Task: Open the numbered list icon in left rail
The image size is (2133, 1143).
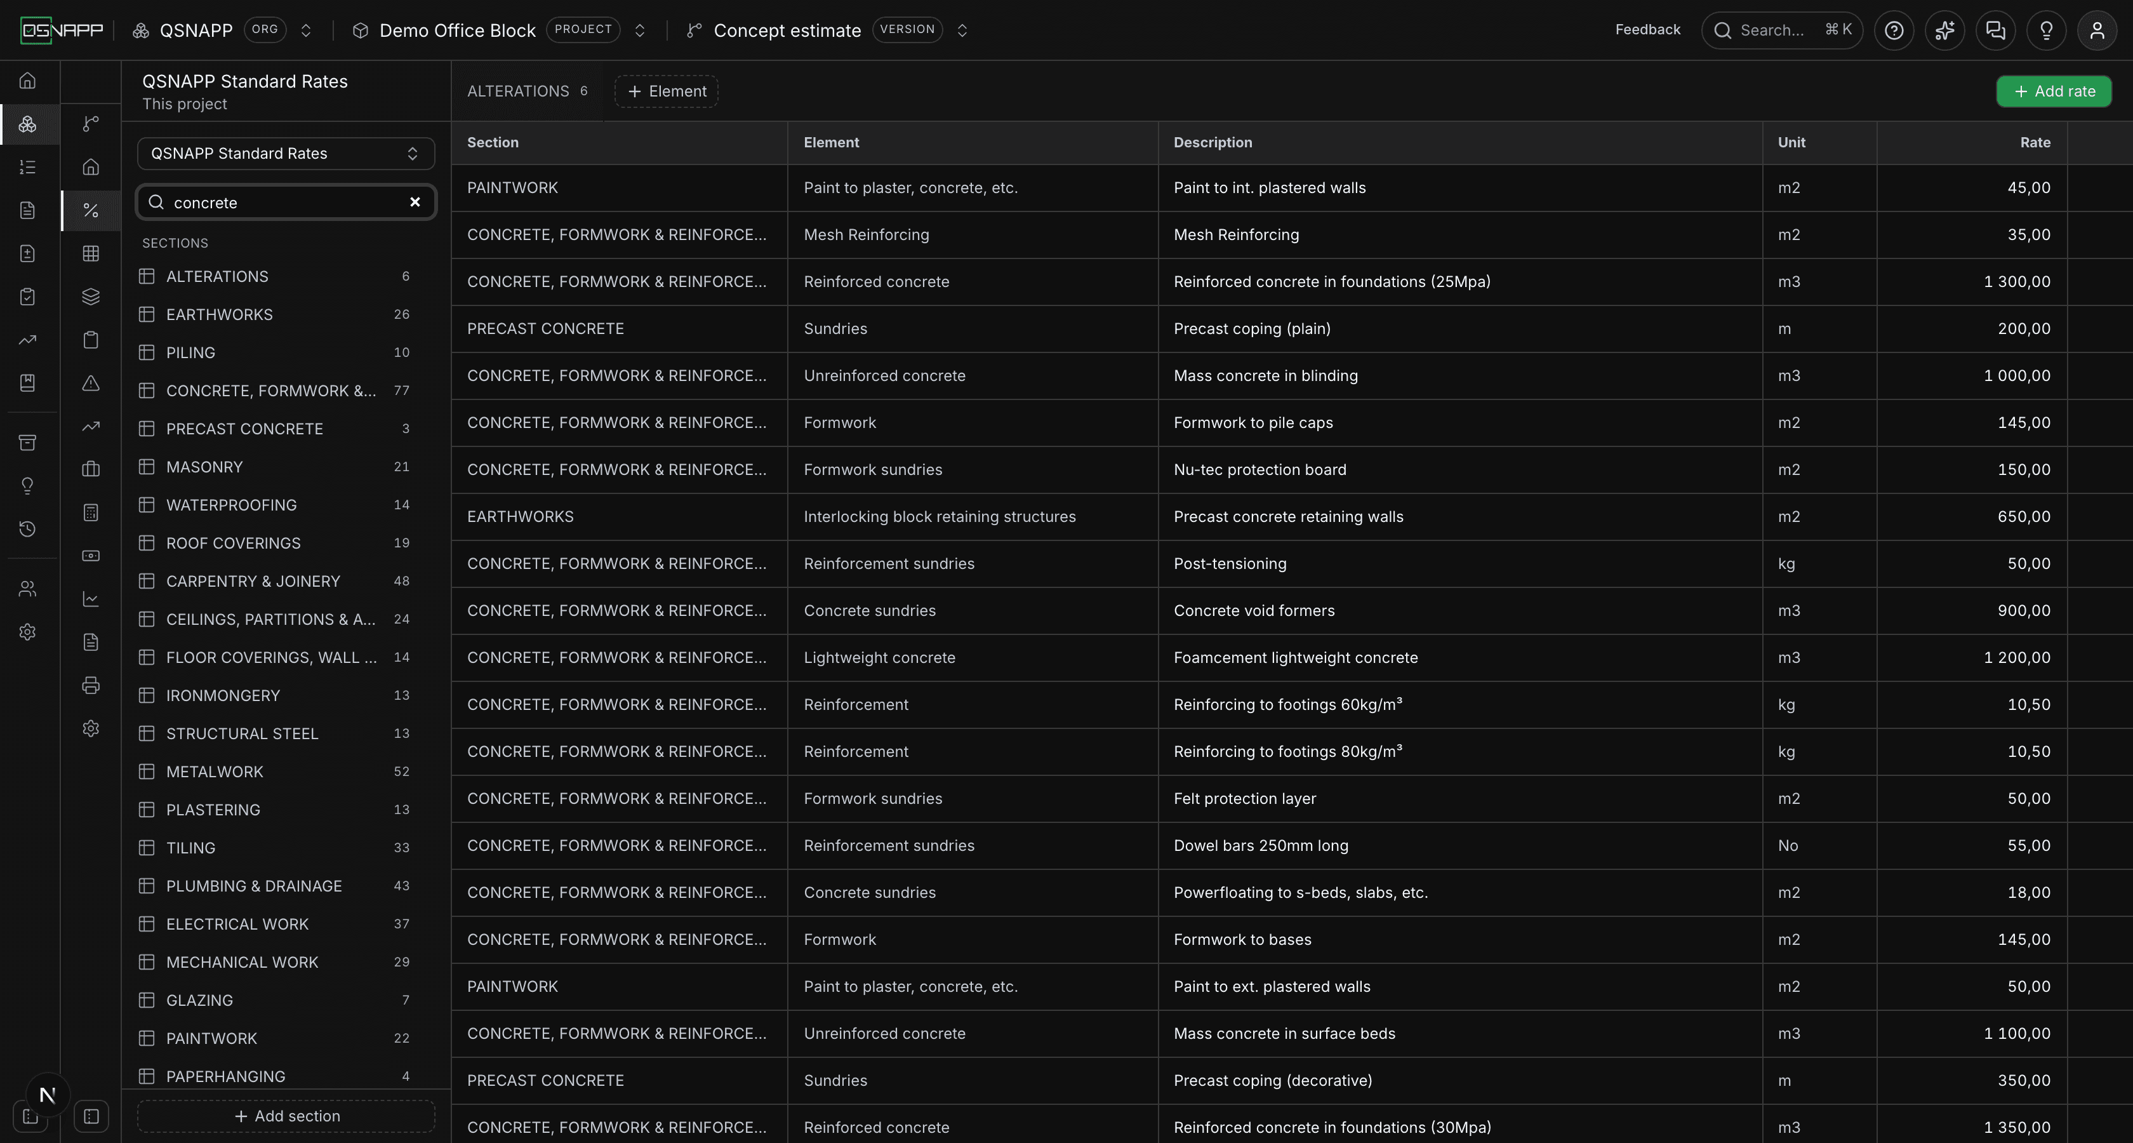Action: 28,167
